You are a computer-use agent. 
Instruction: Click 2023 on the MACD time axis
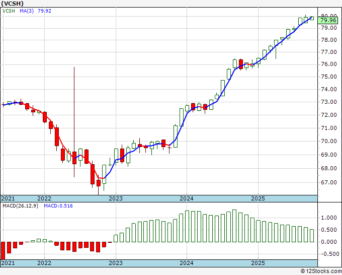click(x=116, y=263)
